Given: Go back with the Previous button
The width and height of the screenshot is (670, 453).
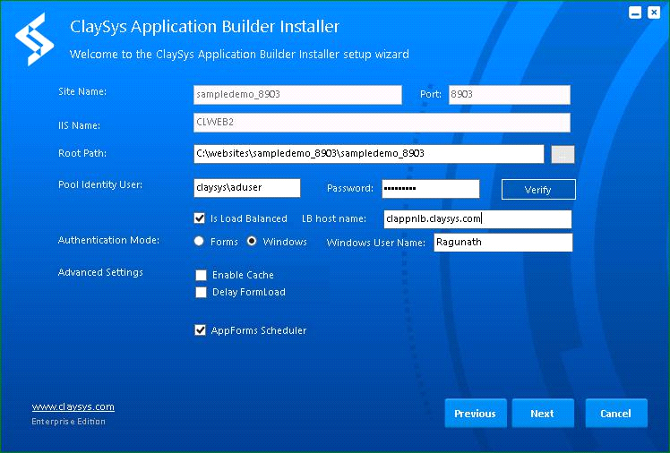Looking at the screenshot, I should point(476,414).
